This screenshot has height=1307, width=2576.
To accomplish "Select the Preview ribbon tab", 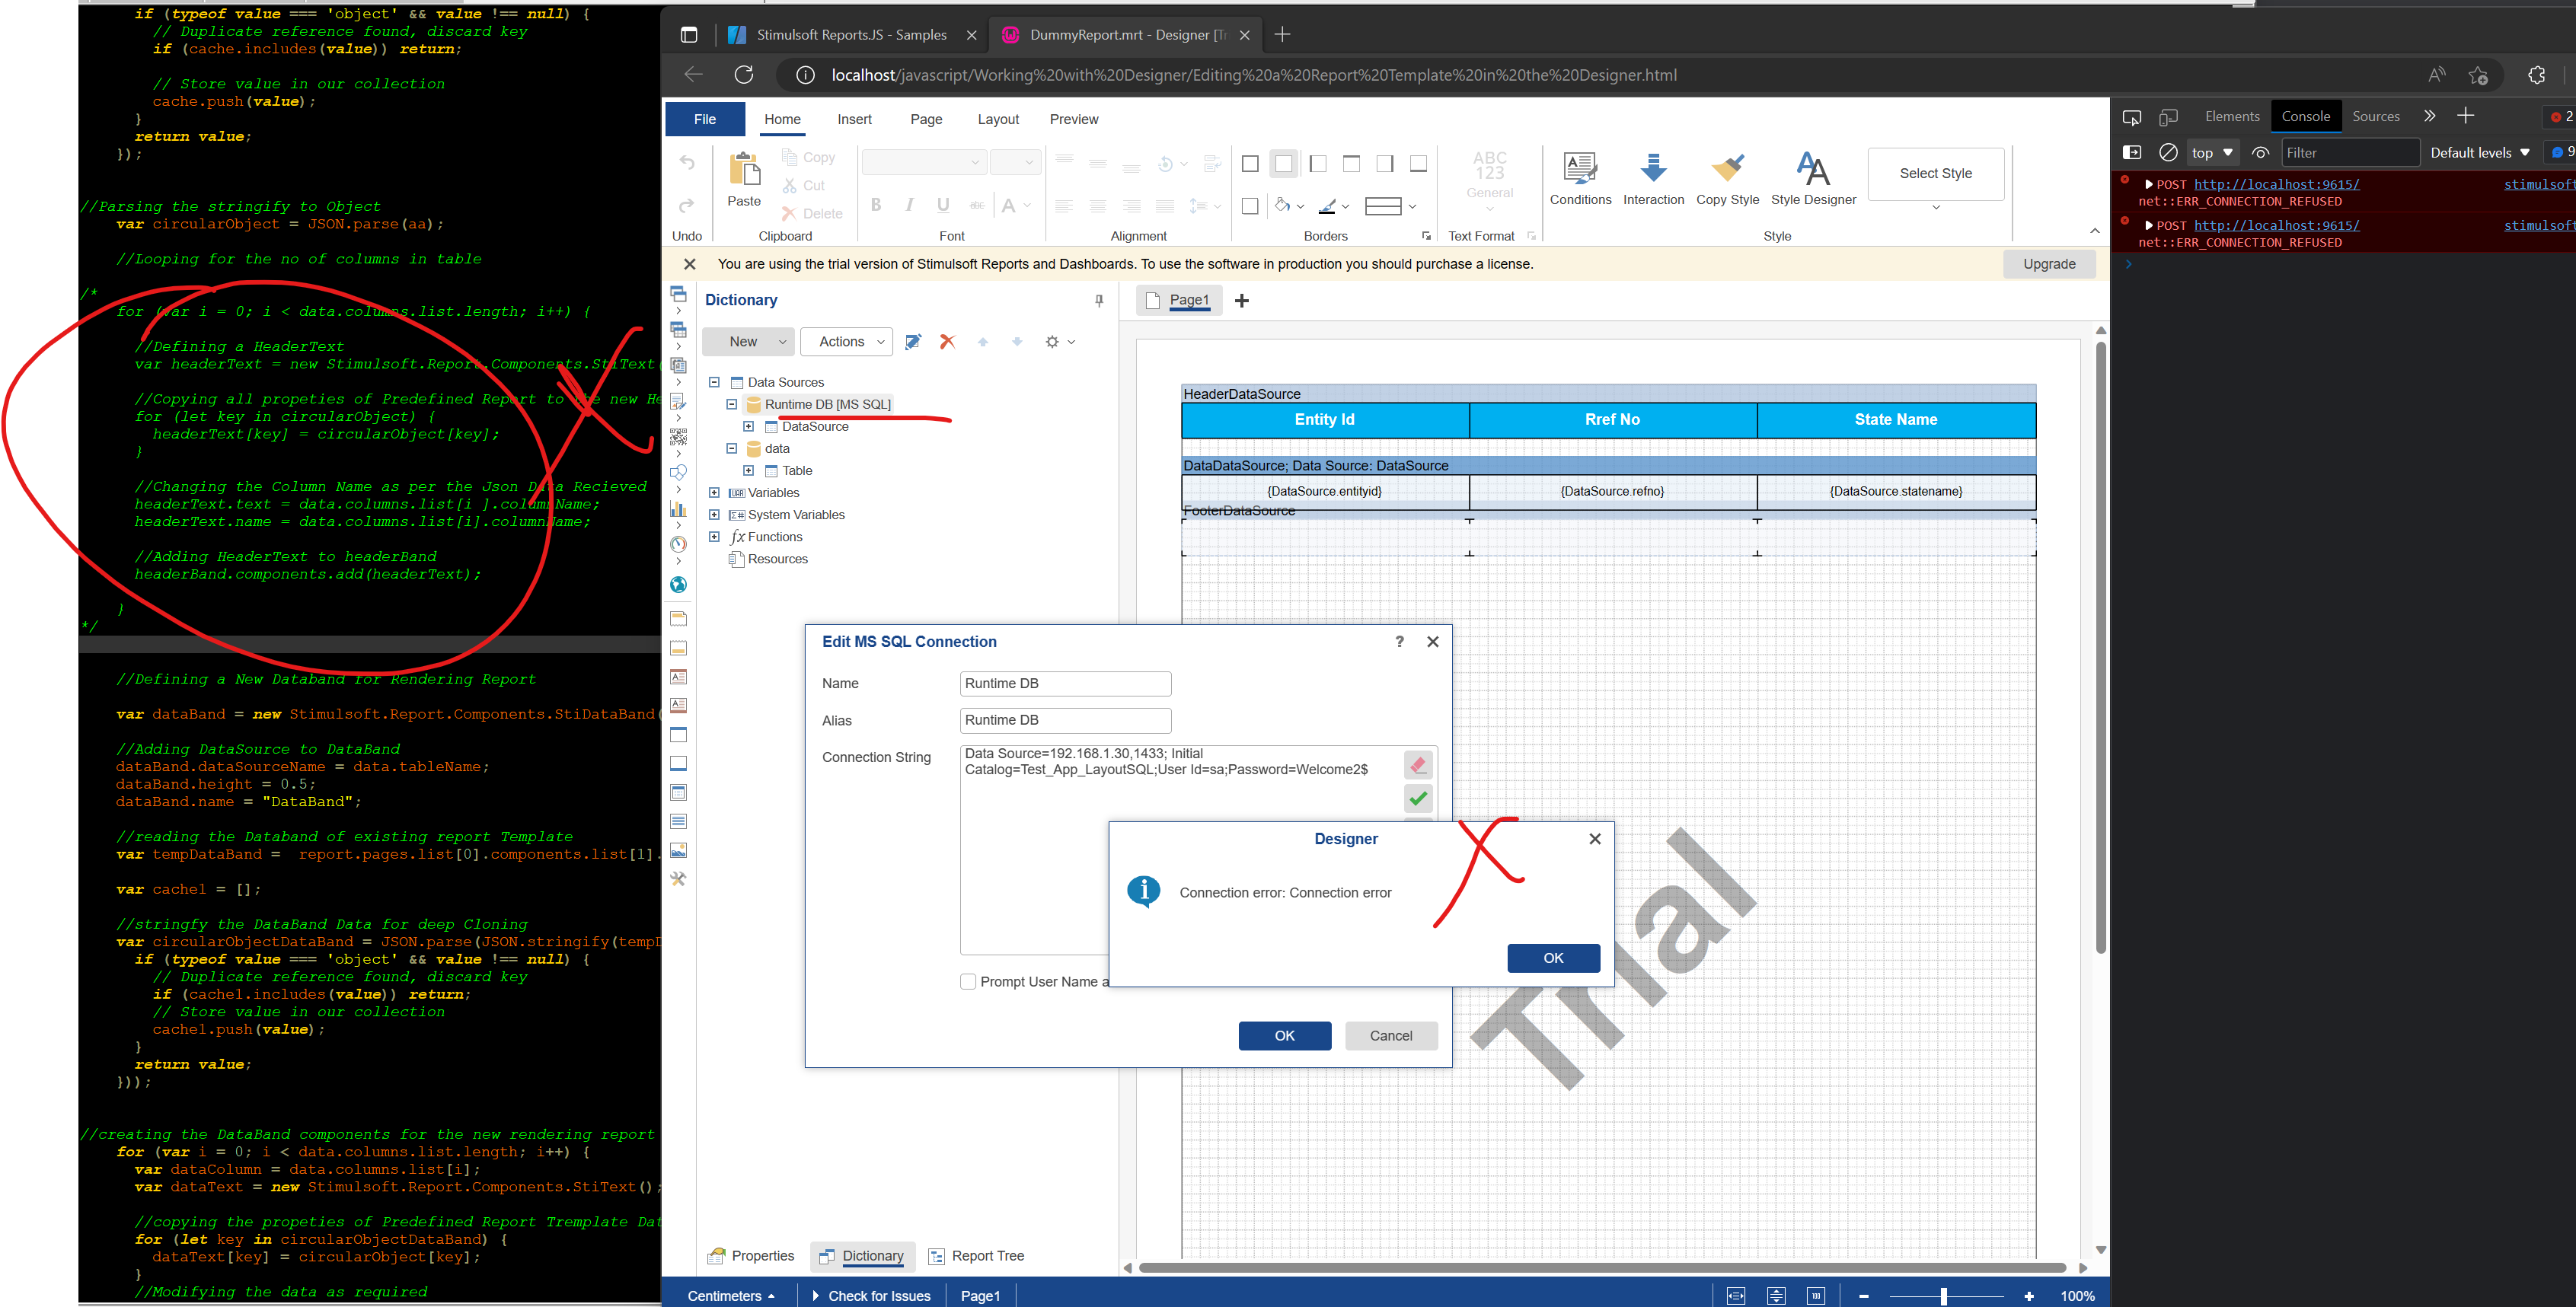I will 1074,118.
